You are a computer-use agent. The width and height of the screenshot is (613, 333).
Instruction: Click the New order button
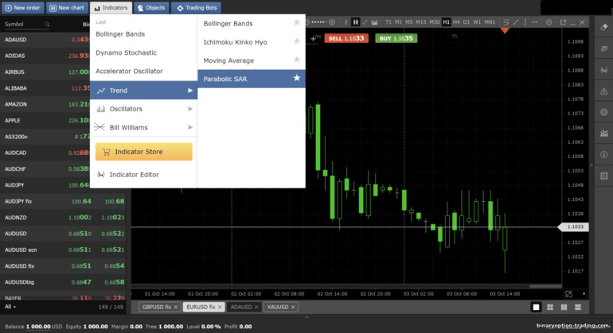coord(22,8)
